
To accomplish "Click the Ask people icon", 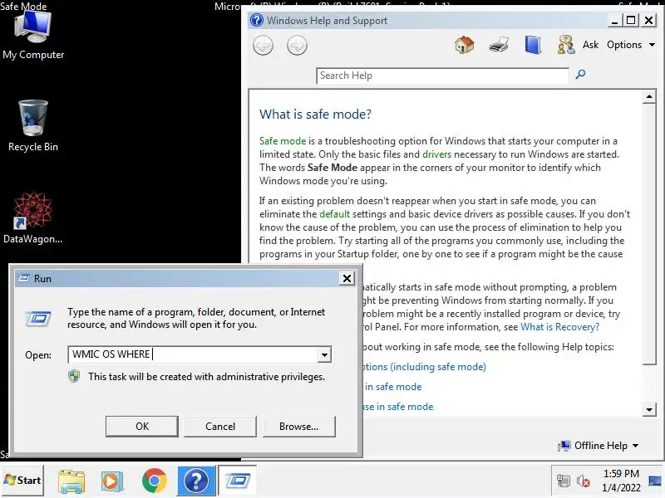I will (x=566, y=45).
